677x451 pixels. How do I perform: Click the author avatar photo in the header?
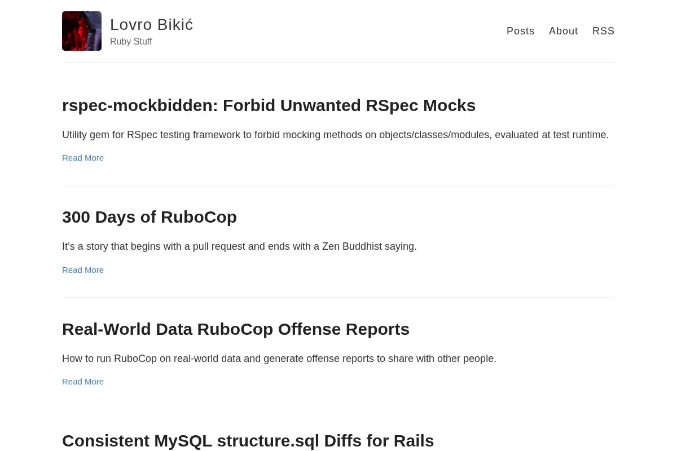(82, 31)
